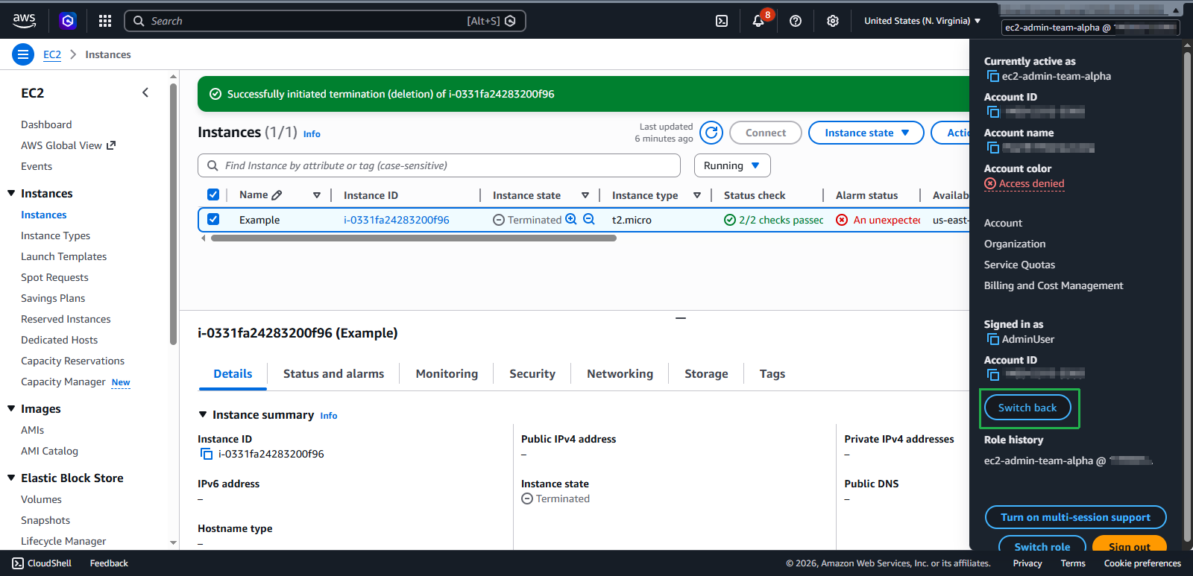Go to Launch Templates in the sidebar
The width and height of the screenshot is (1193, 576).
click(x=63, y=256)
